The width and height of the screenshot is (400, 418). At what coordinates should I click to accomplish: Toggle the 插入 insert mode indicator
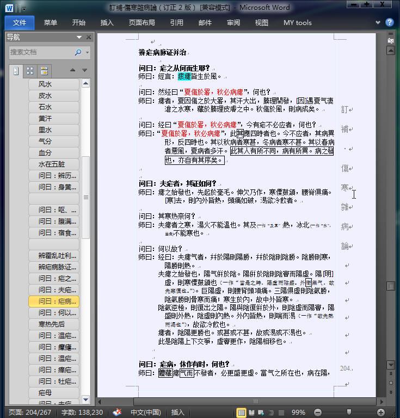[178, 412]
